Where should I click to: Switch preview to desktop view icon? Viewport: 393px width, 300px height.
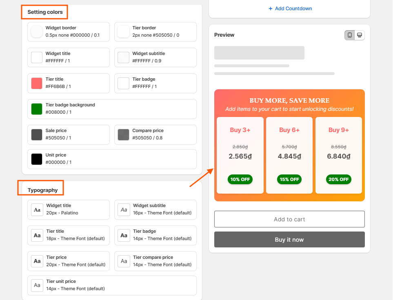click(360, 35)
